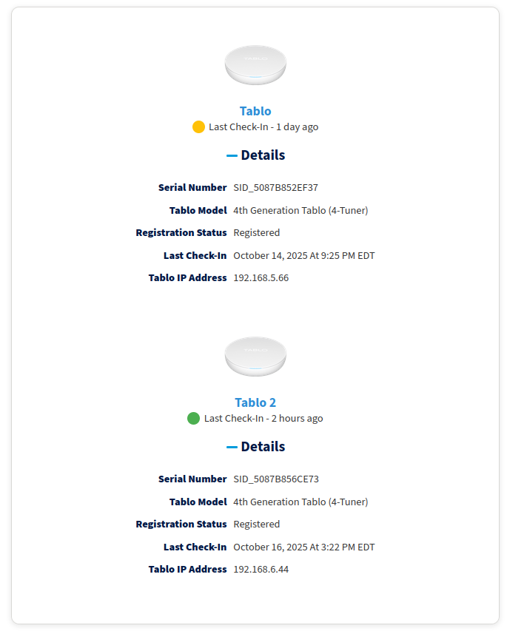Click the "Last Check-In - 2 hours ago" status text

tap(263, 419)
